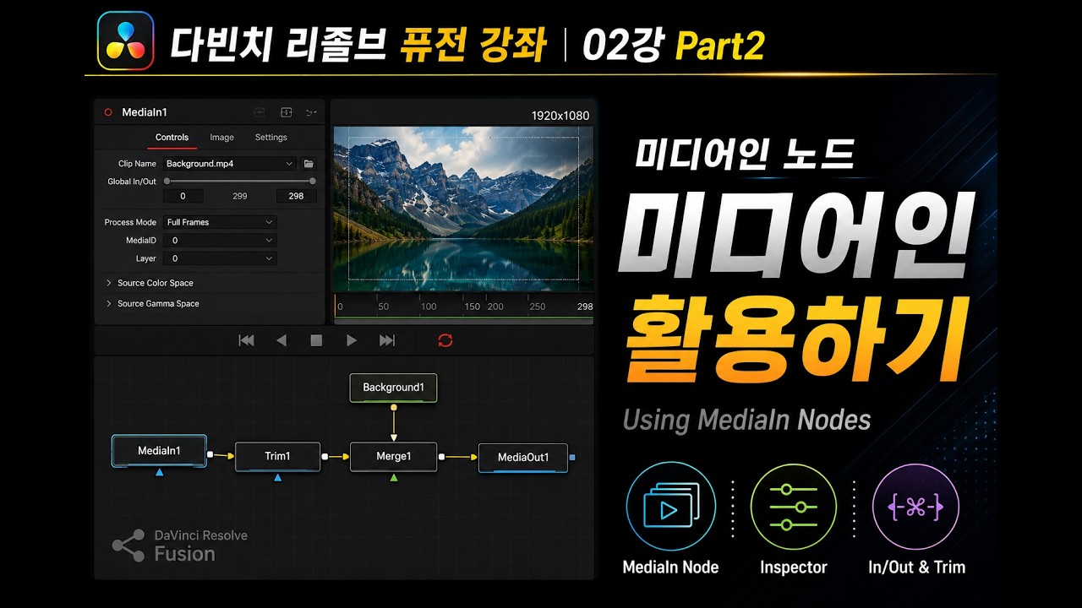Browse for a clip with the folder icon
This screenshot has height=608, width=1082.
[309, 164]
